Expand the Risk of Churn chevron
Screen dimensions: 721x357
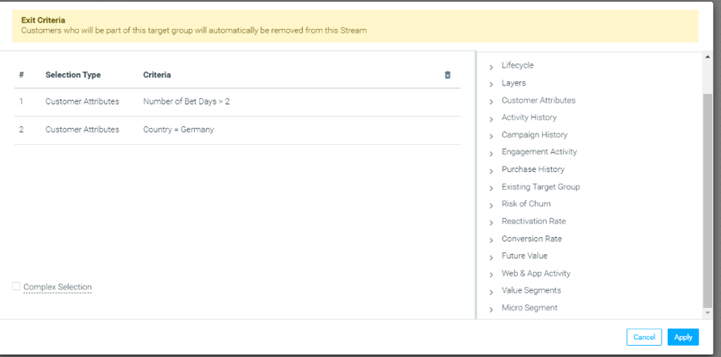(491, 205)
